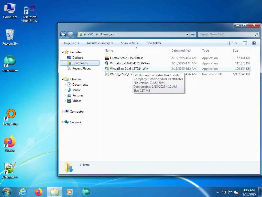Click VM1 in the address breadcrumb
262x197 pixels.
point(91,34)
